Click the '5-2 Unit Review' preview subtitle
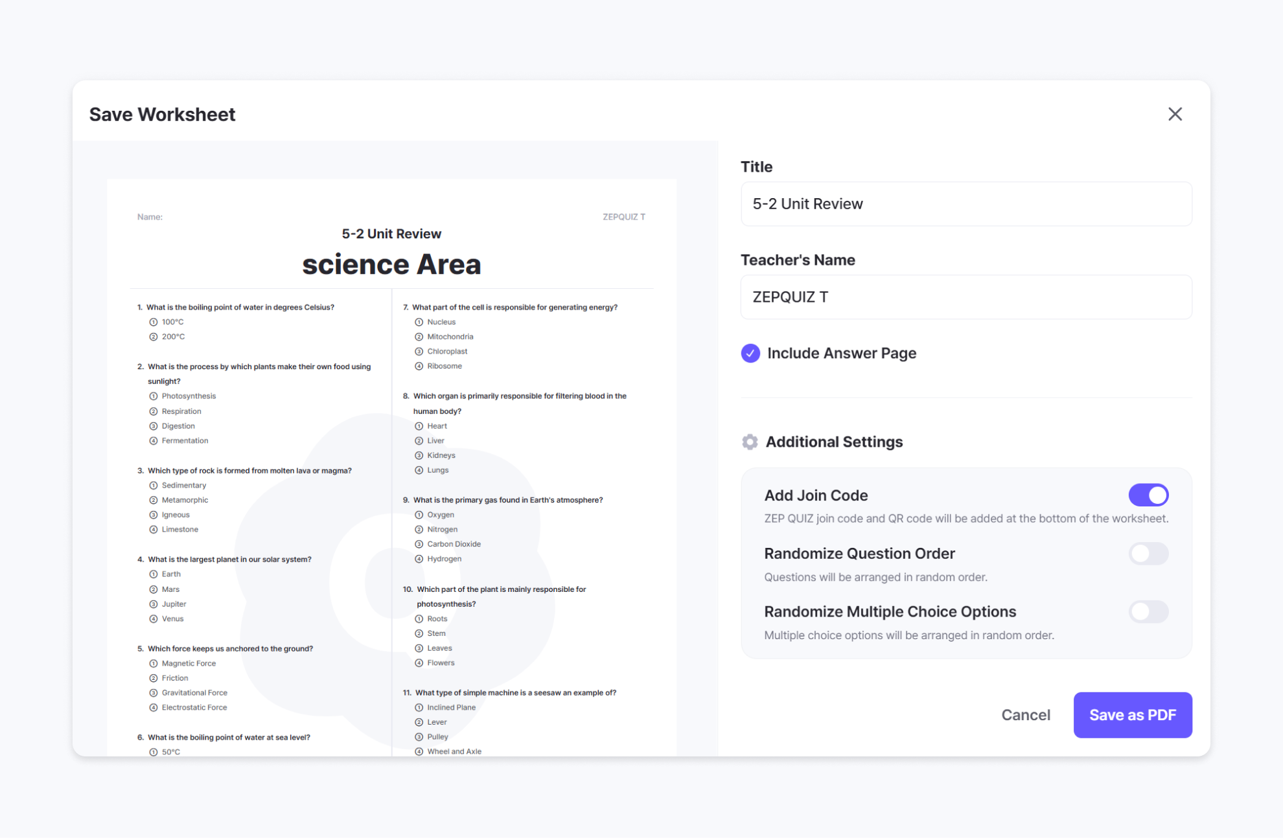 point(391,234)
